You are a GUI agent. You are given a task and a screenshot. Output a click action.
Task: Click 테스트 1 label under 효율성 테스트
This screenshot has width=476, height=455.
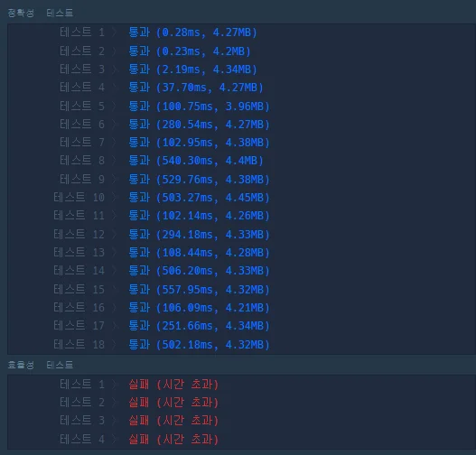82,385
